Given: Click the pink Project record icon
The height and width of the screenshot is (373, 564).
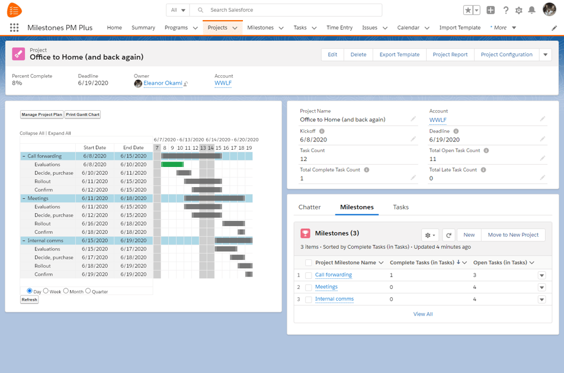Looking at the screenshot, I should pos(18,54).
